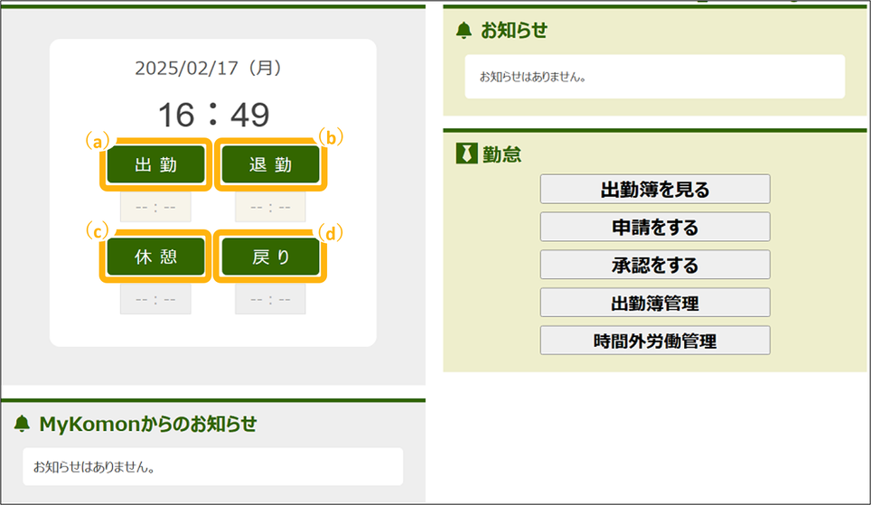This screenshot has width=871, height=505.
Task: Choose the 承認をする approval button
Action: pyautogui.click(x=654, y=266)
